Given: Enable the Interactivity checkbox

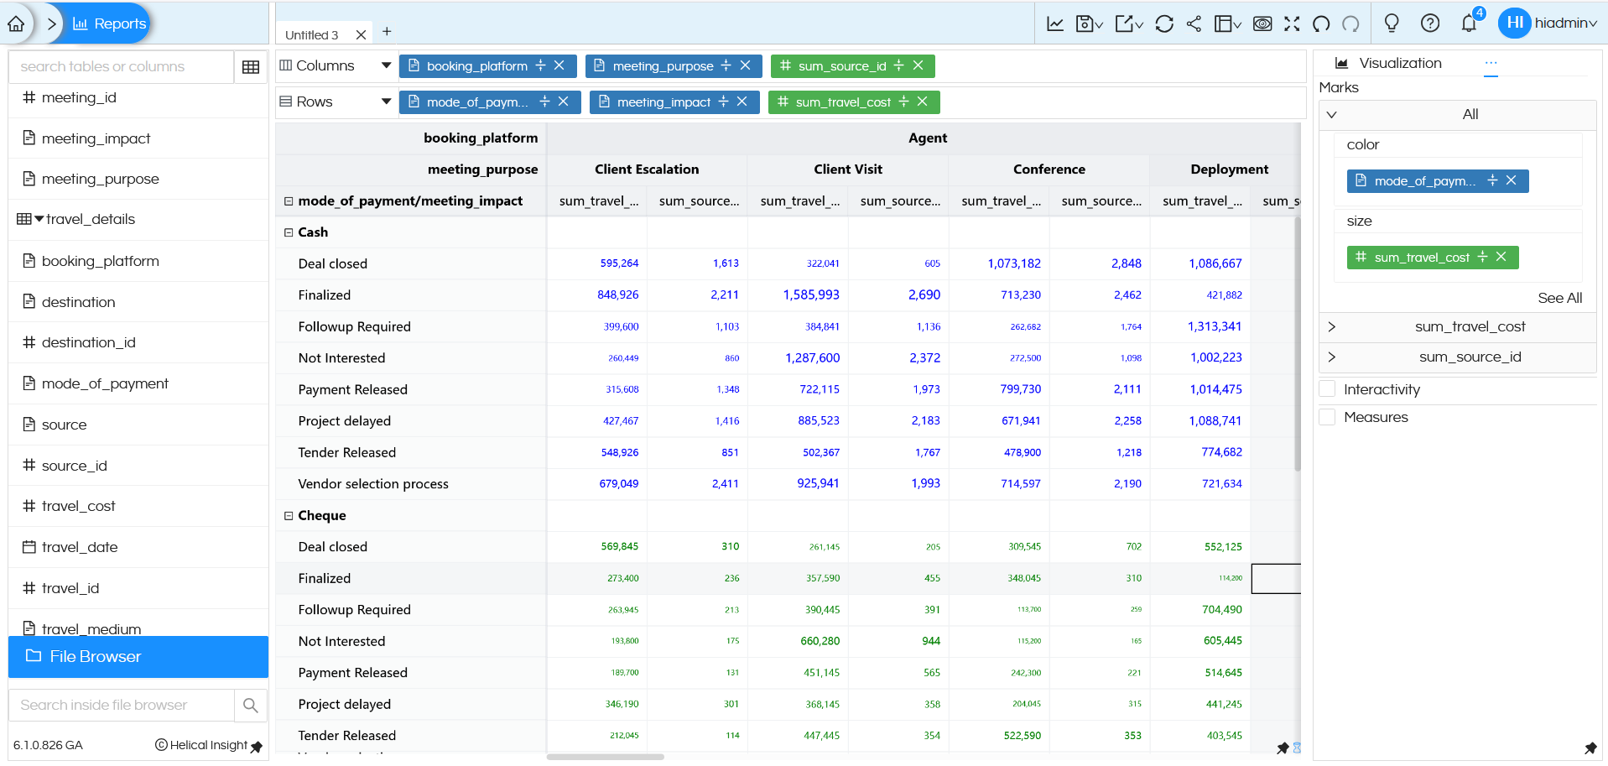Looking at the screenshot, I should (x=1328, y=388).
